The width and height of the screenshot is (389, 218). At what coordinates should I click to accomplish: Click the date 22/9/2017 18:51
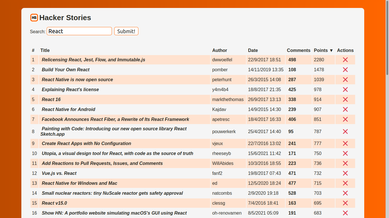point(264,60)
